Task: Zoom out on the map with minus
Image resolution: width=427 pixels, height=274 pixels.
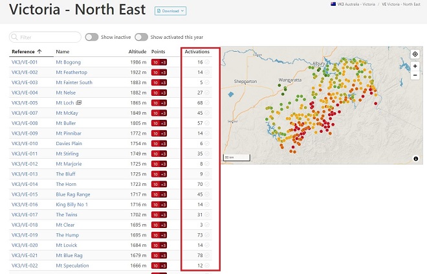Action: [415, 75]
